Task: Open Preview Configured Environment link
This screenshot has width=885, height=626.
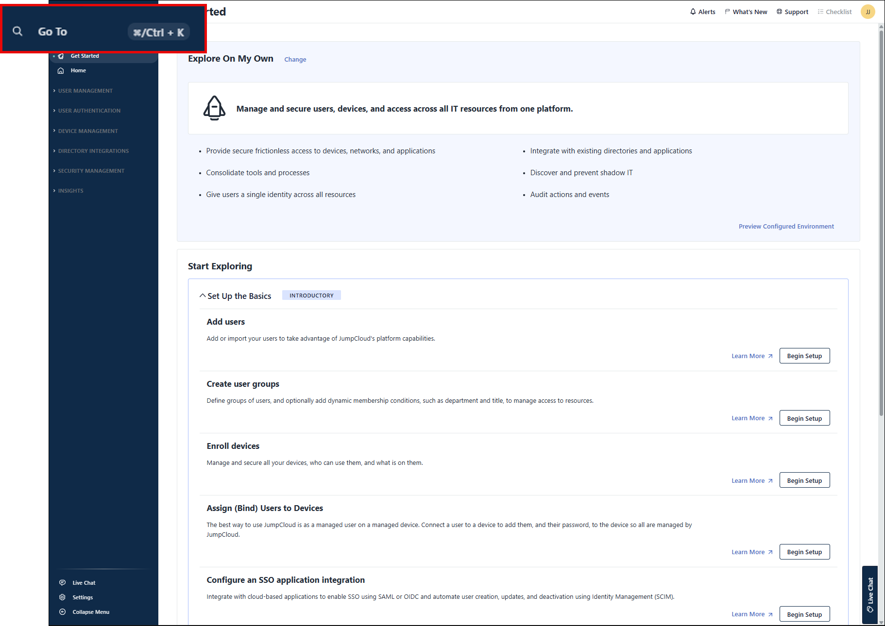Action: pyautogui.click(x=786, y=226)
